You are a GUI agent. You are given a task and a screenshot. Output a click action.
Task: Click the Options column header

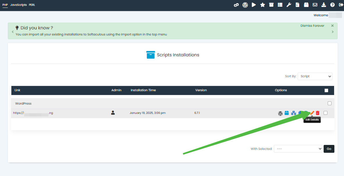click(281, 90)
